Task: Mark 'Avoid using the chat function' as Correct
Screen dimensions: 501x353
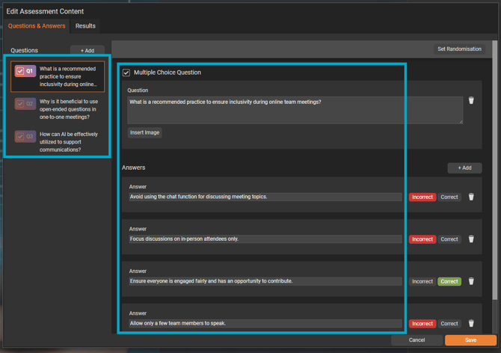Action: point(449,197)
